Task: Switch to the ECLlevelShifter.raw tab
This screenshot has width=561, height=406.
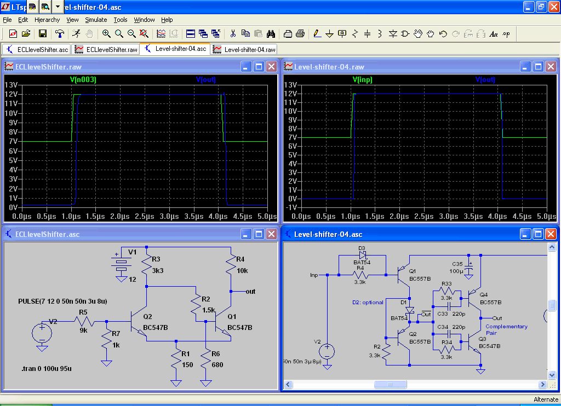Action: pos(106,49)
